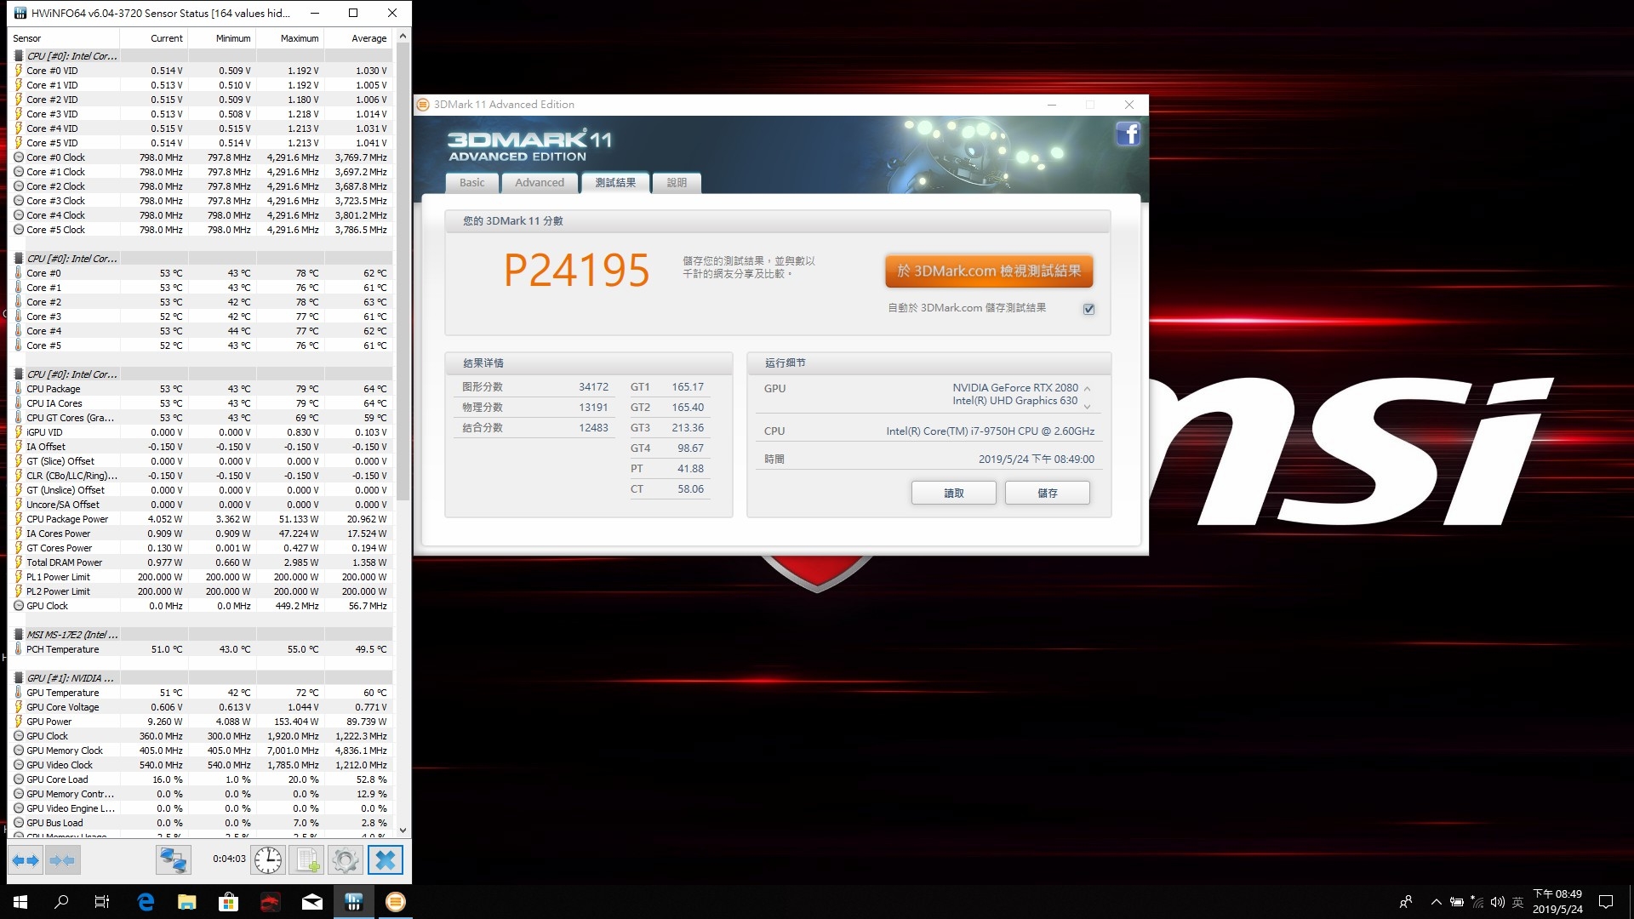The width and height of the screenshot is (1634, 919).
Task: Select HWiNFO taskbar icon
Action: point(354,902)
